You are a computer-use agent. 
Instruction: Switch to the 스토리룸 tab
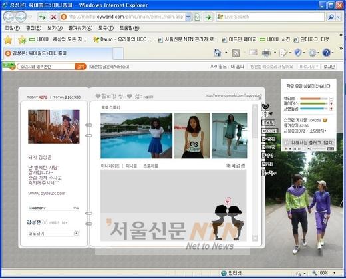[x=150, y=166]
